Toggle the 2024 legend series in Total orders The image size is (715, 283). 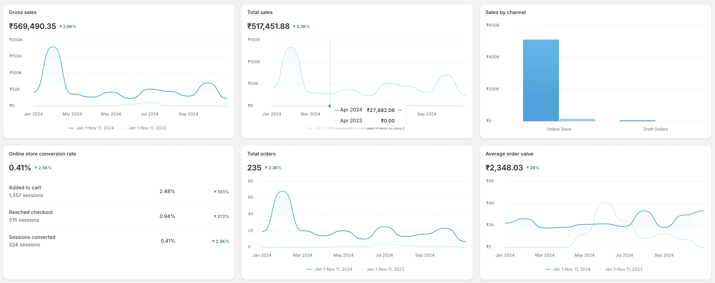pyautogui.click(x=330, y=269)
